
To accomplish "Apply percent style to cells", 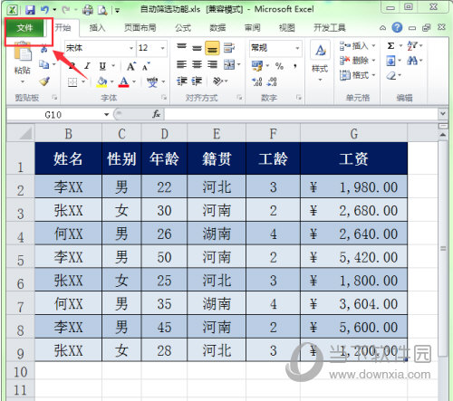I will [279, 66].
